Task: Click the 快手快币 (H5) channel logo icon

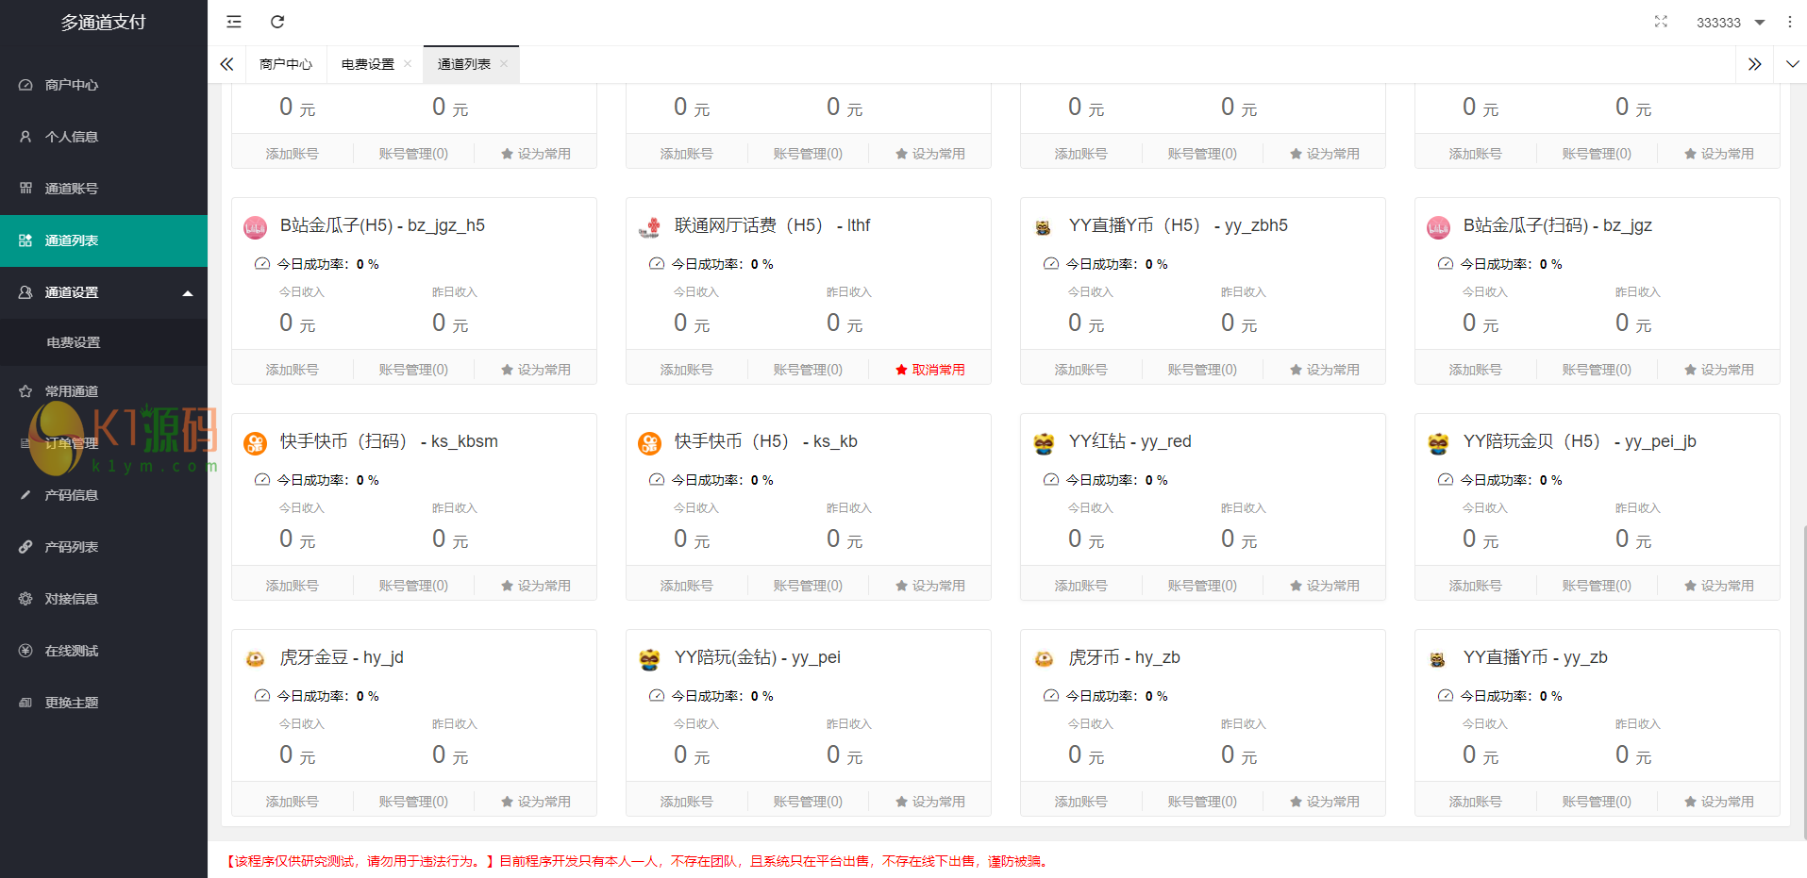Action: [x=649, y=443]
